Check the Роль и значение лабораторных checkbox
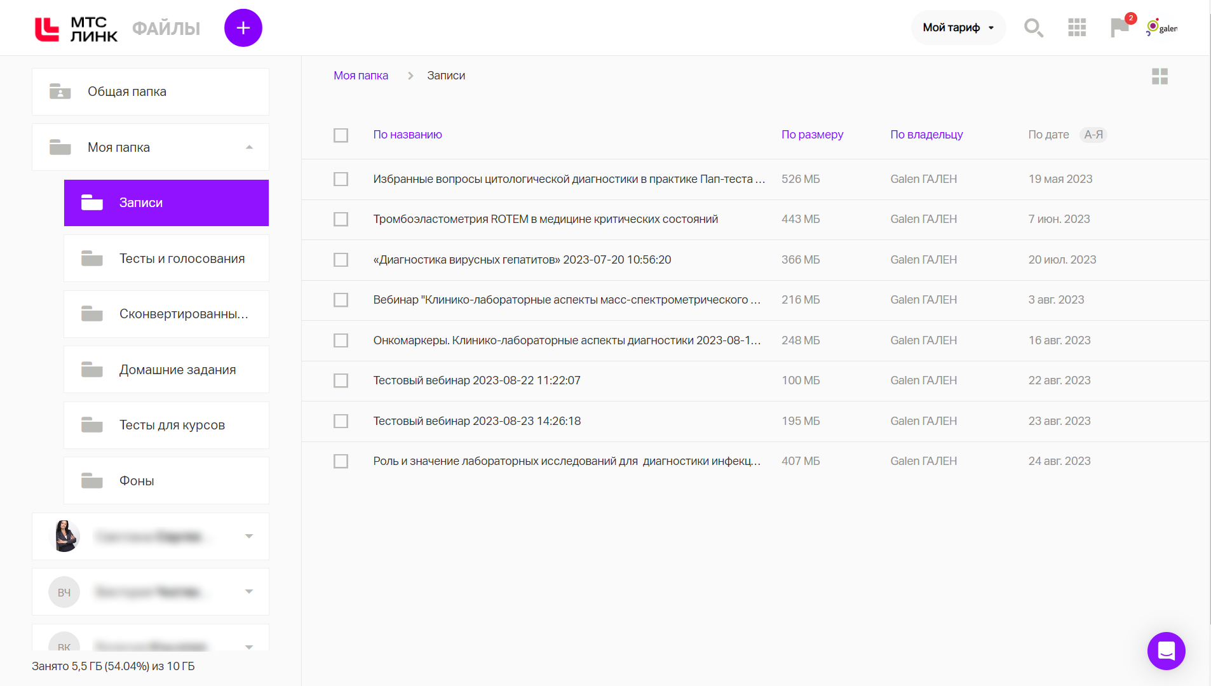Screen dimensions: 1211x686 click(x=341, y=461)
